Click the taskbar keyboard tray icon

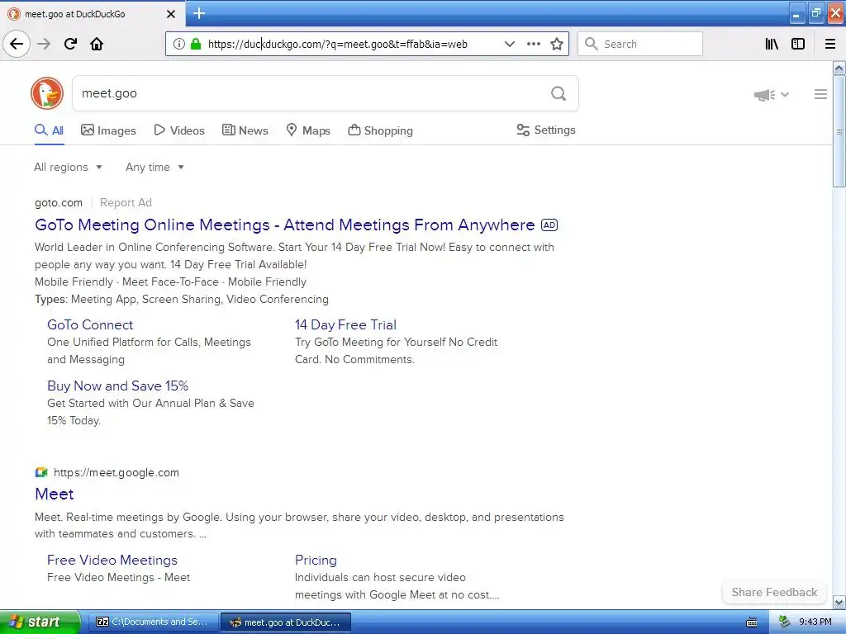(752, 622)
